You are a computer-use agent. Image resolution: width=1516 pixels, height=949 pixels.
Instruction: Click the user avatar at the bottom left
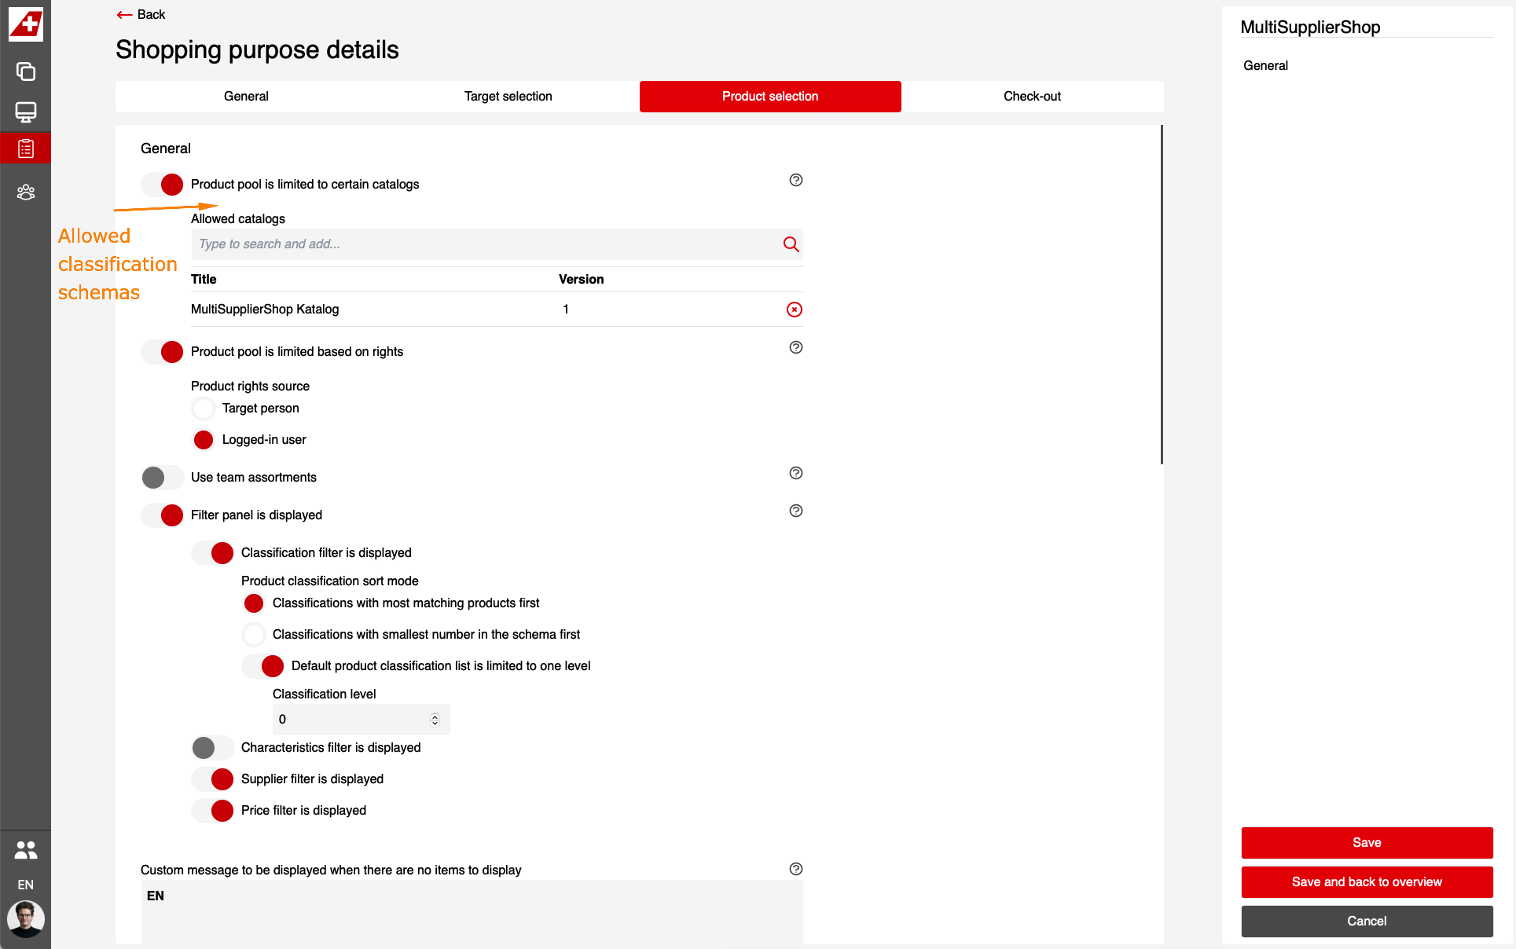25,918
